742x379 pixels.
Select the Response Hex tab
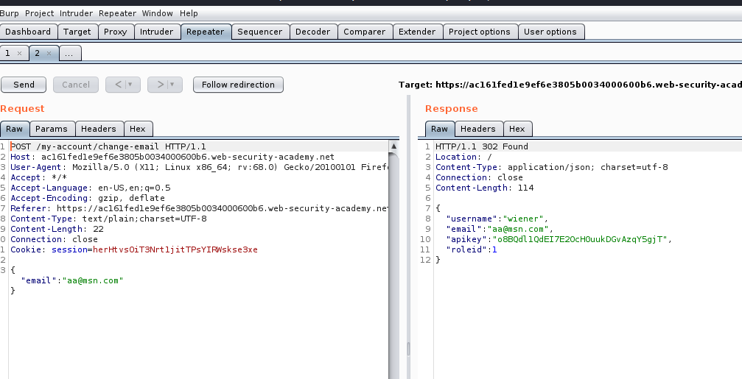pyautogui.click(x=517, y=129)
